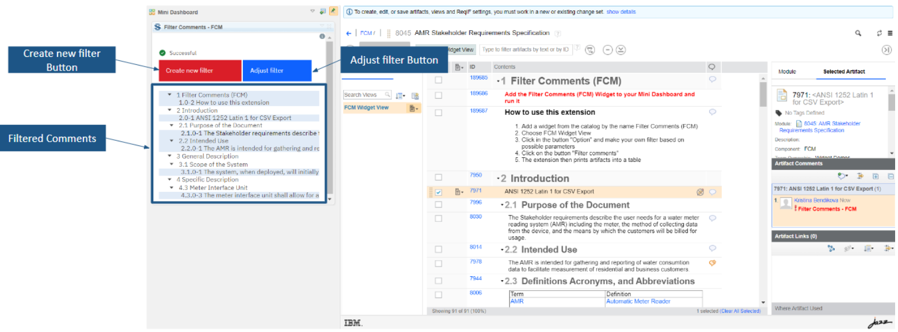Click the search magnifier icon in header

pyautogui.click(x=858, y=33)
